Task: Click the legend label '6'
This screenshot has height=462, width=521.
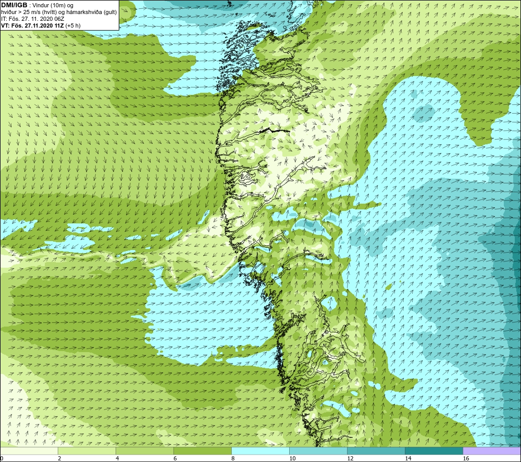Action: coord(175,458)
